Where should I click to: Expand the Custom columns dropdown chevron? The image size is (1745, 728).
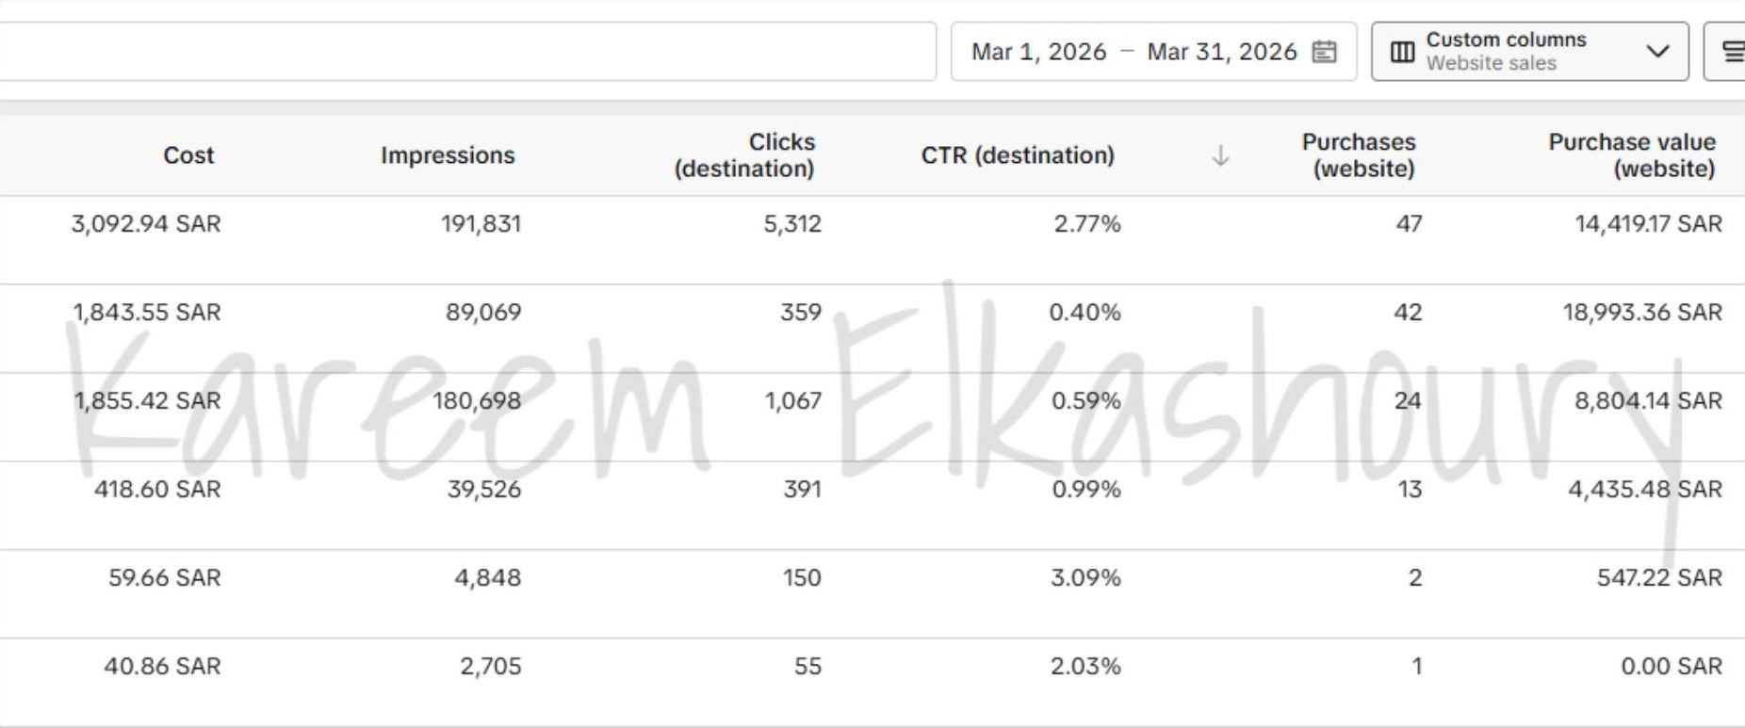click(1657, 52)
